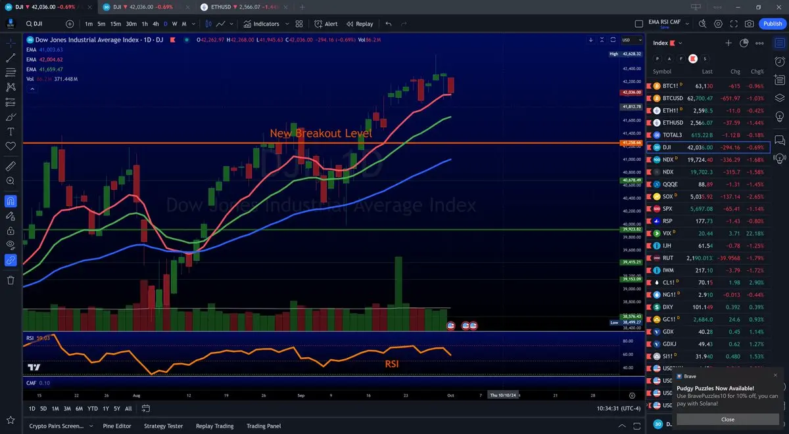The height and width of the screenshot is (434, 789).
Task: Set date range to 1Y
Action: coord(106,408)
